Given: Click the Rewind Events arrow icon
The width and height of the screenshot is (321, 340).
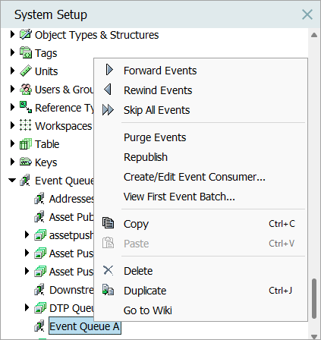Looking at the screenshot, I should tap(108, 90).
